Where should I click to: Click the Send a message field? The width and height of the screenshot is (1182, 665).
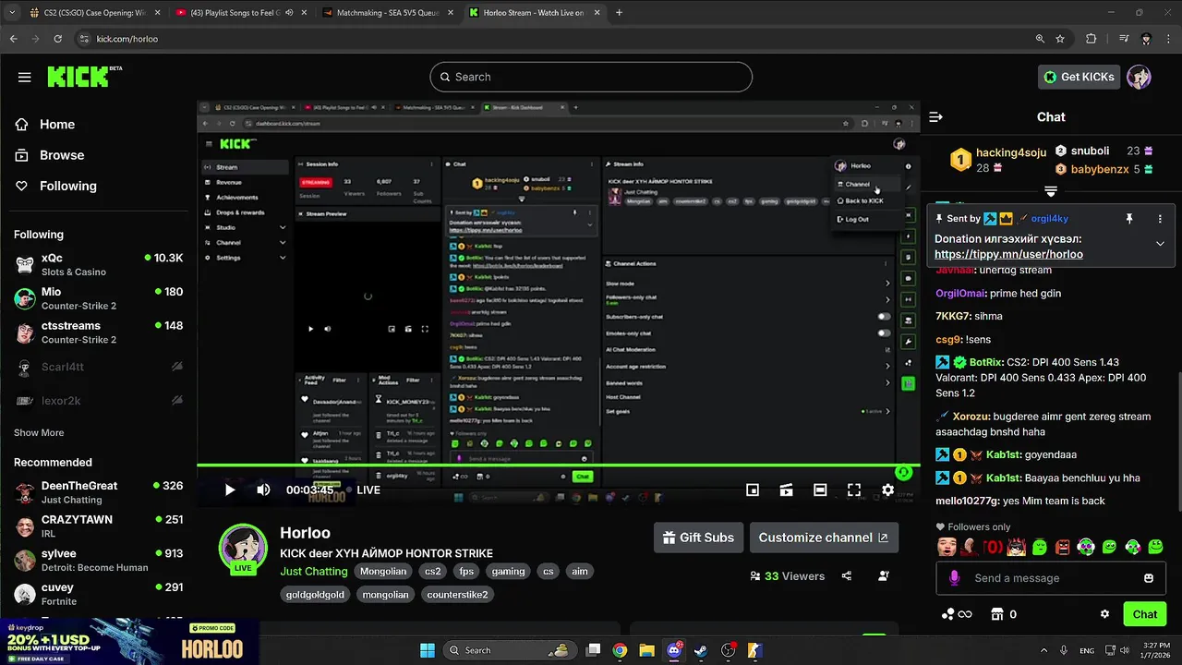[x=1050, y=578]
